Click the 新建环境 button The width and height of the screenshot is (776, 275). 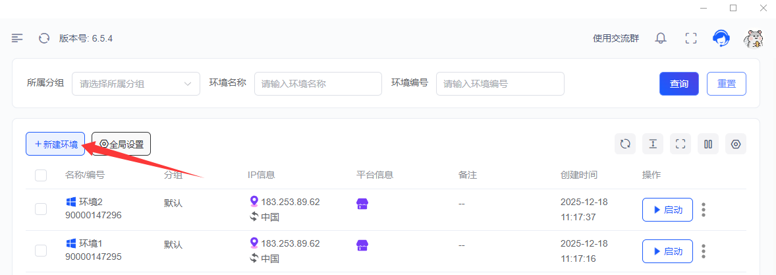(x=55, y=144)
